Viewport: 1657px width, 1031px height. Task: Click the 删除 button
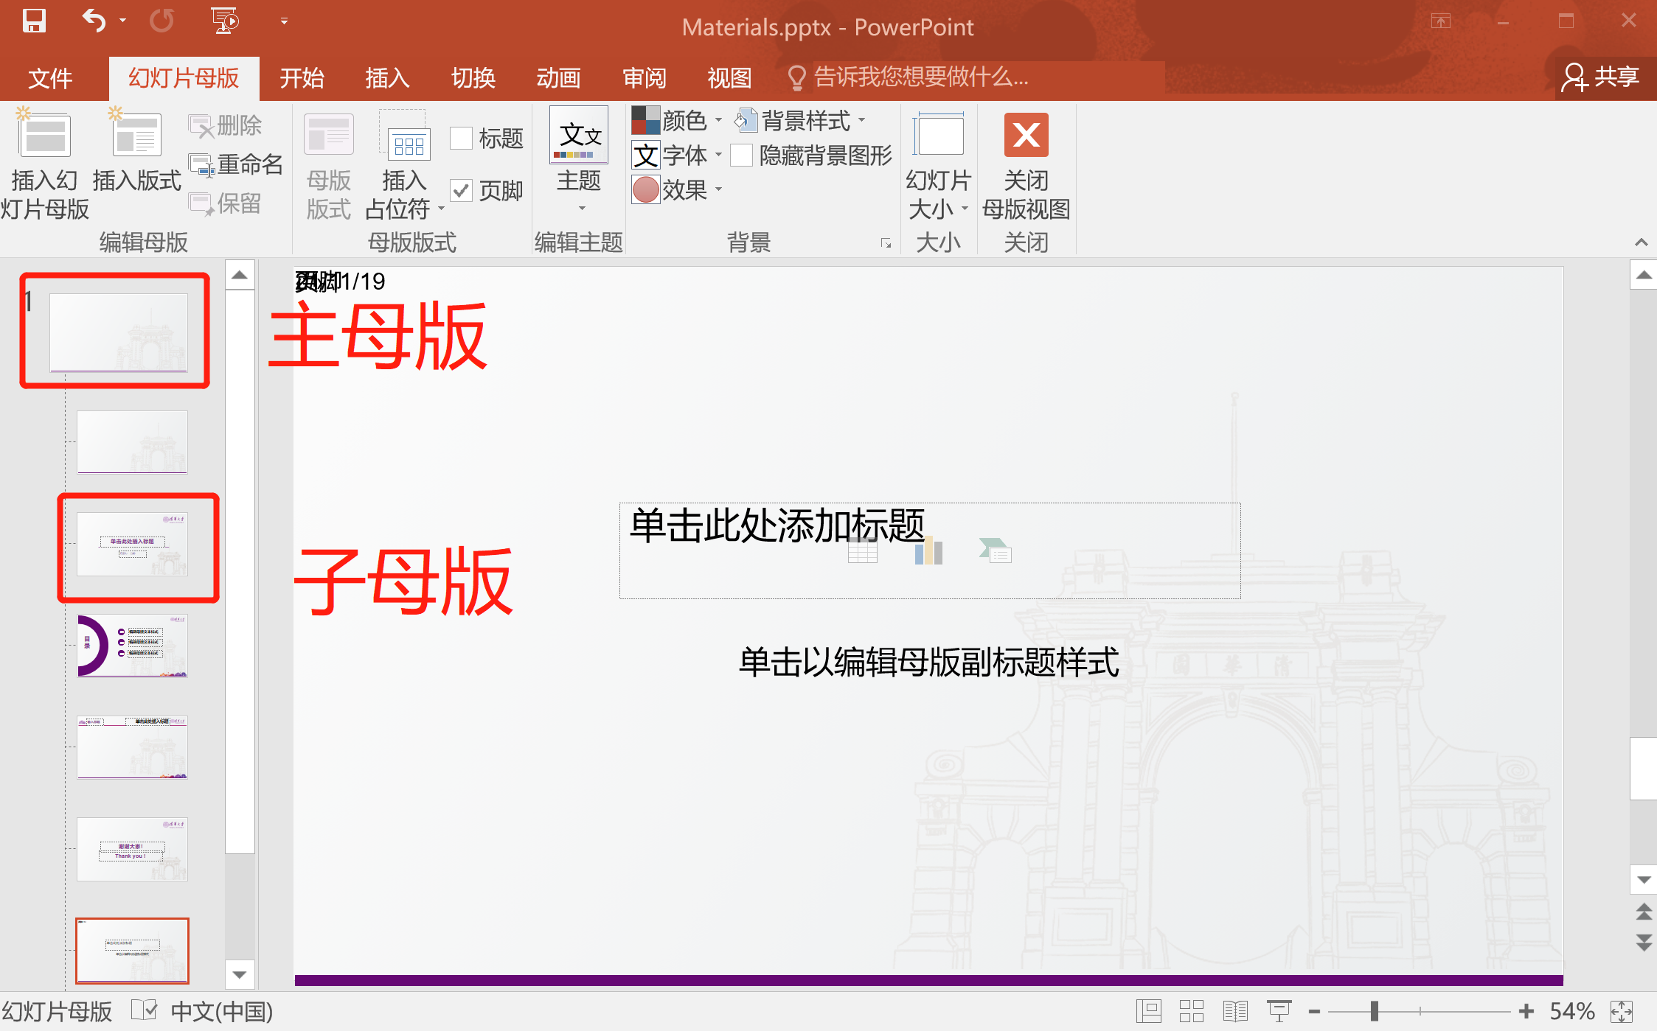(226, 125)
